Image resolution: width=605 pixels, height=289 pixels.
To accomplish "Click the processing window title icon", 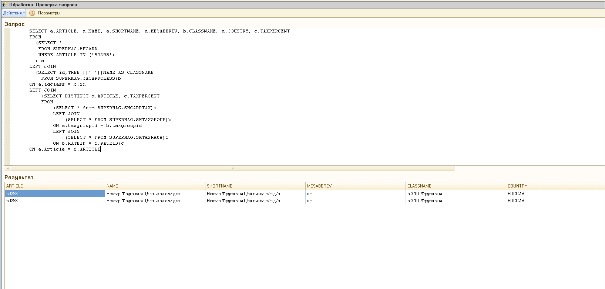I will coord(4,5).
